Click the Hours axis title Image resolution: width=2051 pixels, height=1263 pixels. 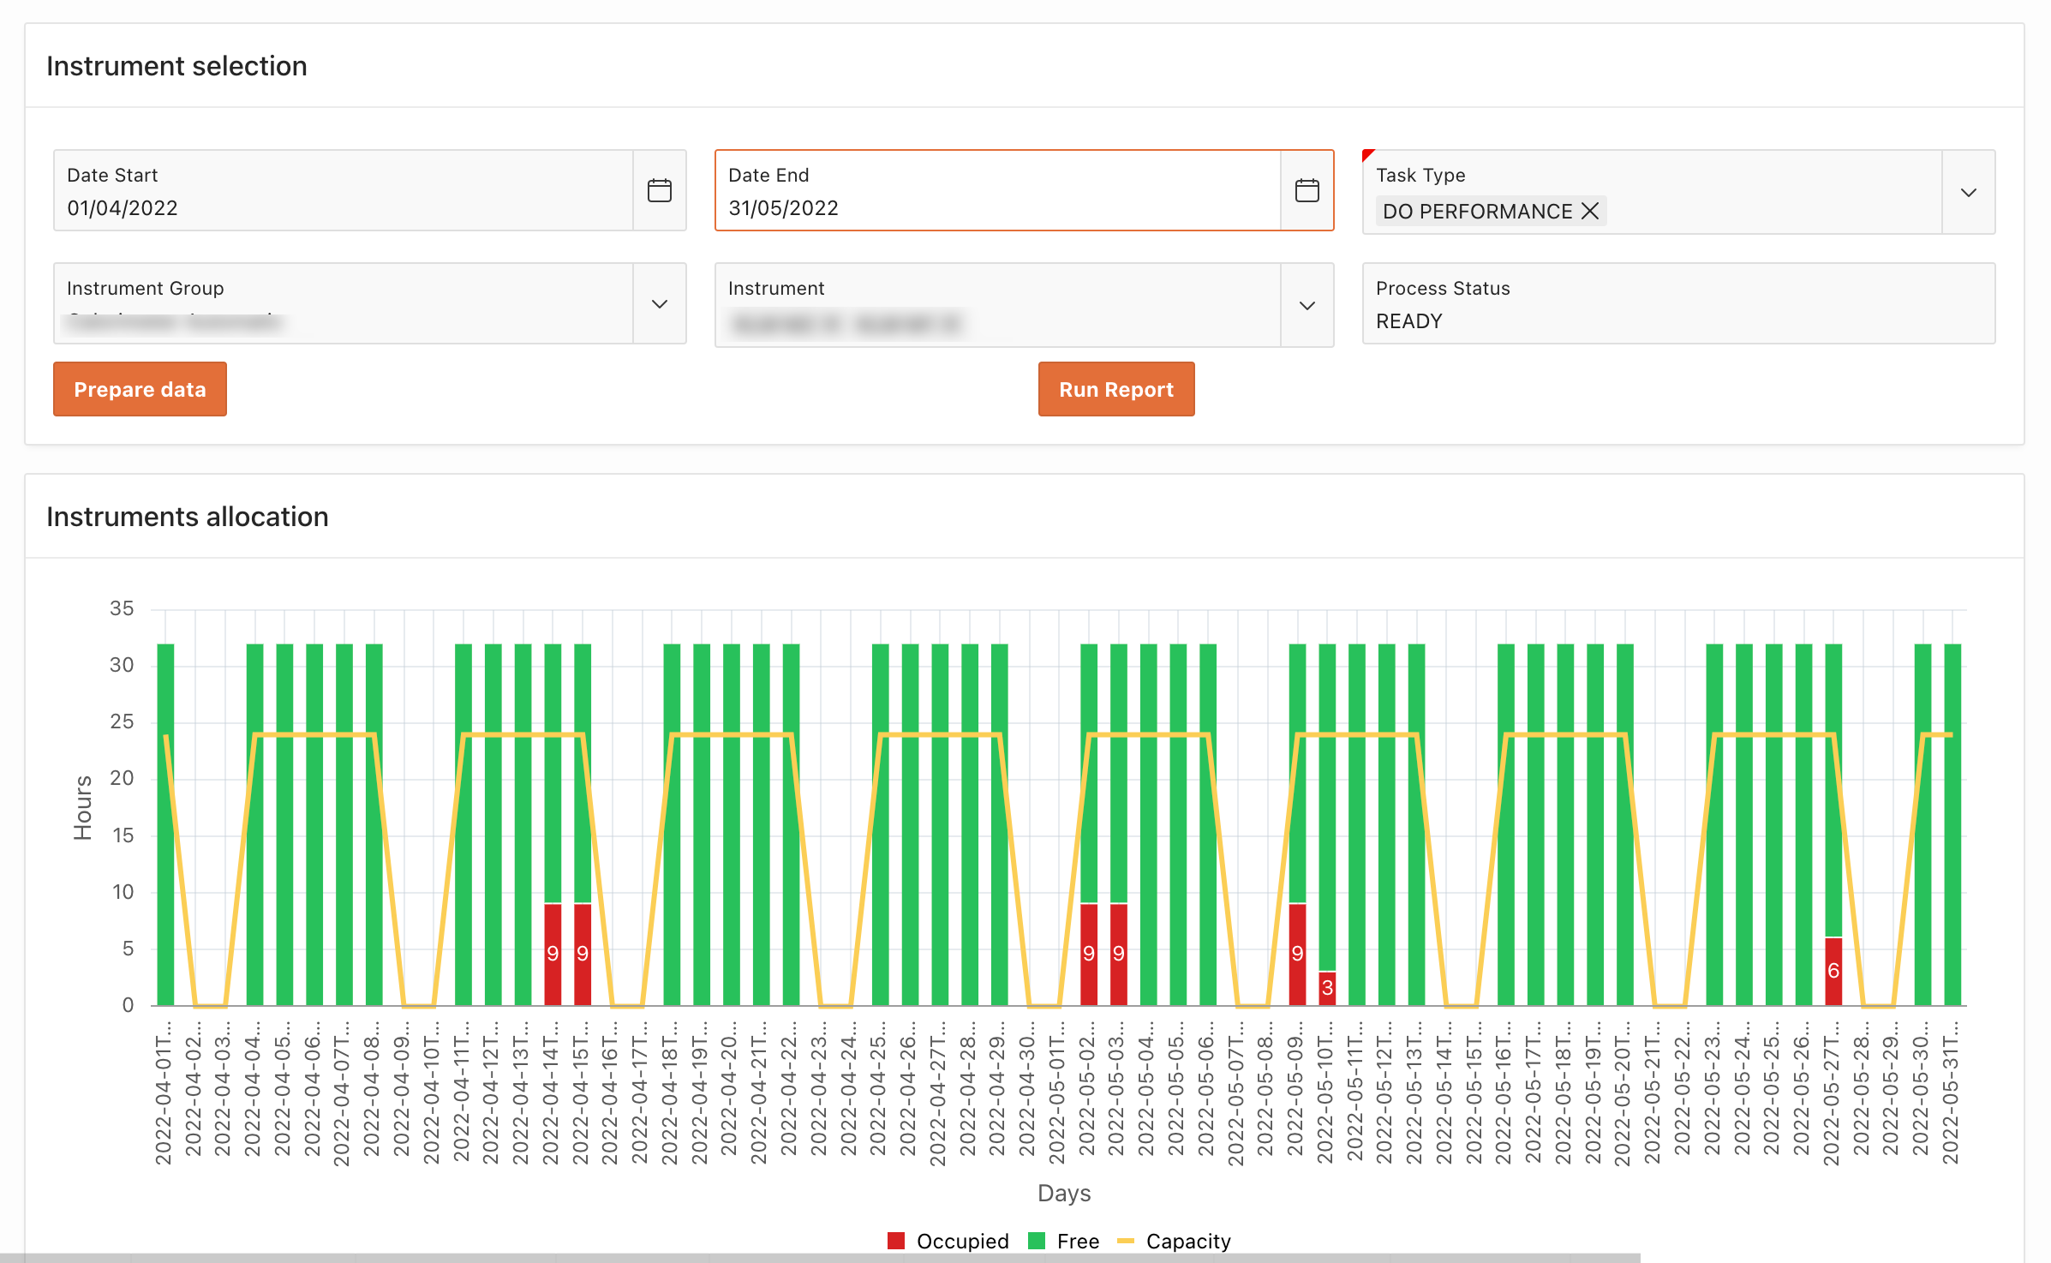pyautogui.click(x=83, y=807)
